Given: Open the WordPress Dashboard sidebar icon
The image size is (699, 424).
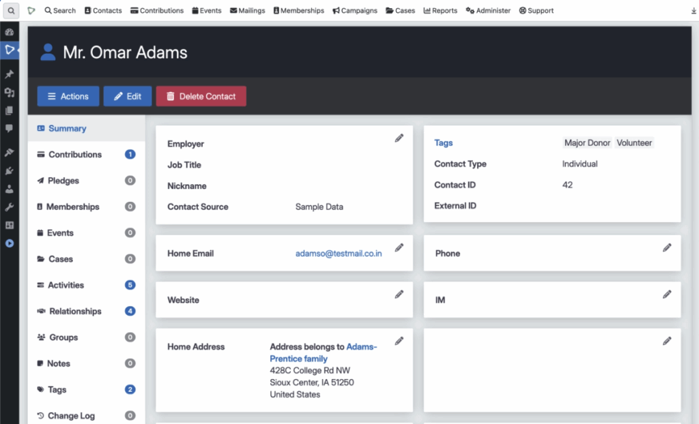Looking at the screenshot, I should pos(10,32).
